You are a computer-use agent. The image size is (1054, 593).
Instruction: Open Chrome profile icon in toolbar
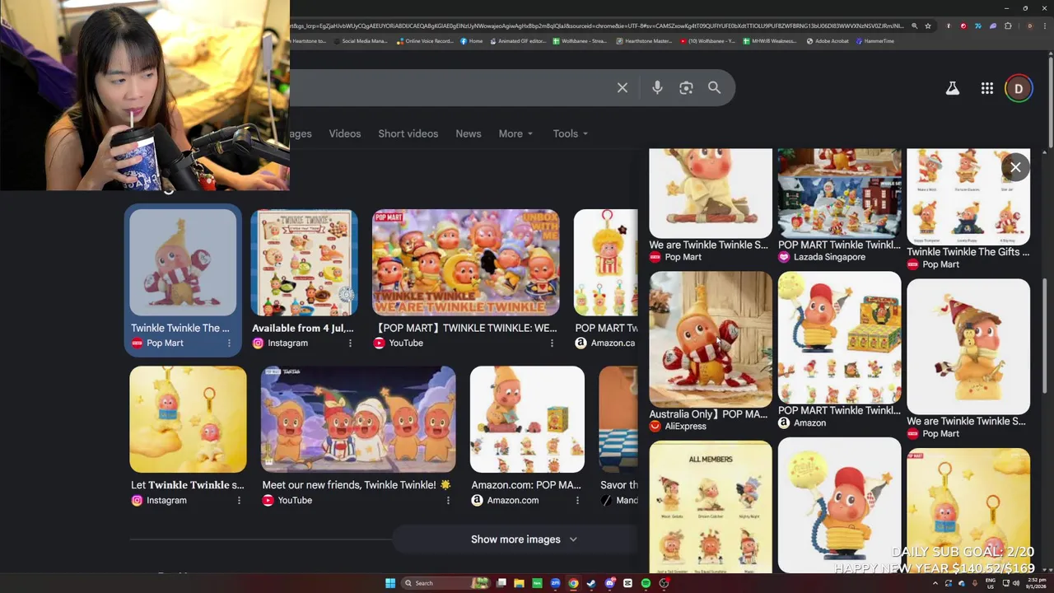click(x=1029, y=26)
